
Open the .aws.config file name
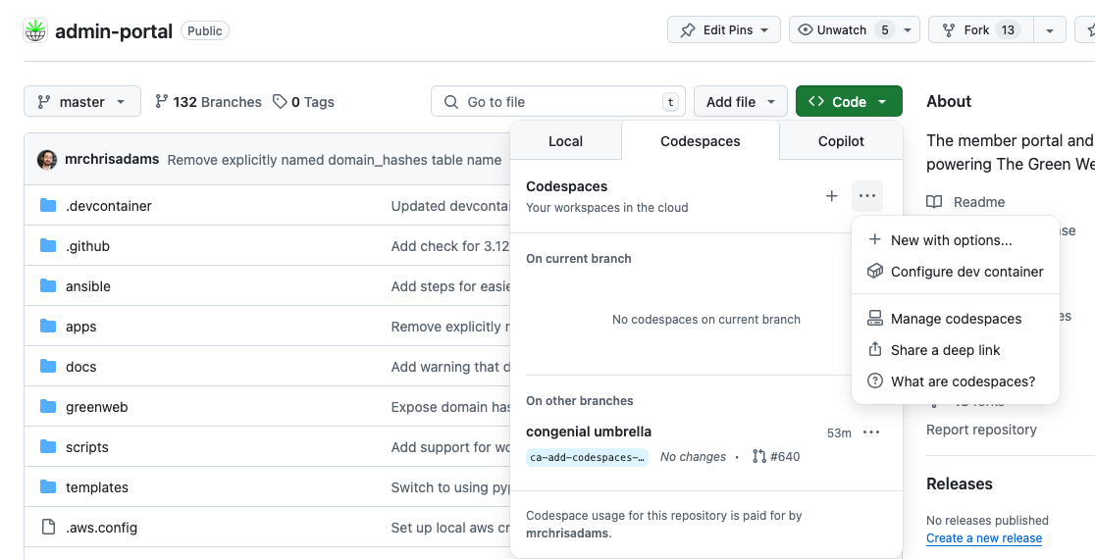pos(101,528)
